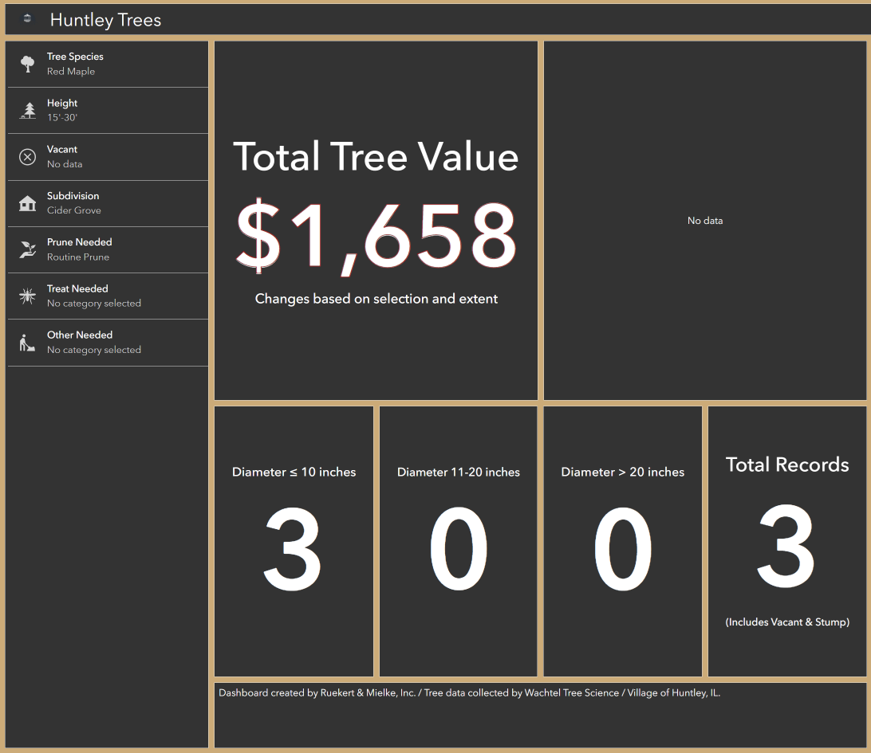The width and height of the screenshot is (871, 753).
Task: Click the dashboard footer credits text
Action: [x=468, y=693]
